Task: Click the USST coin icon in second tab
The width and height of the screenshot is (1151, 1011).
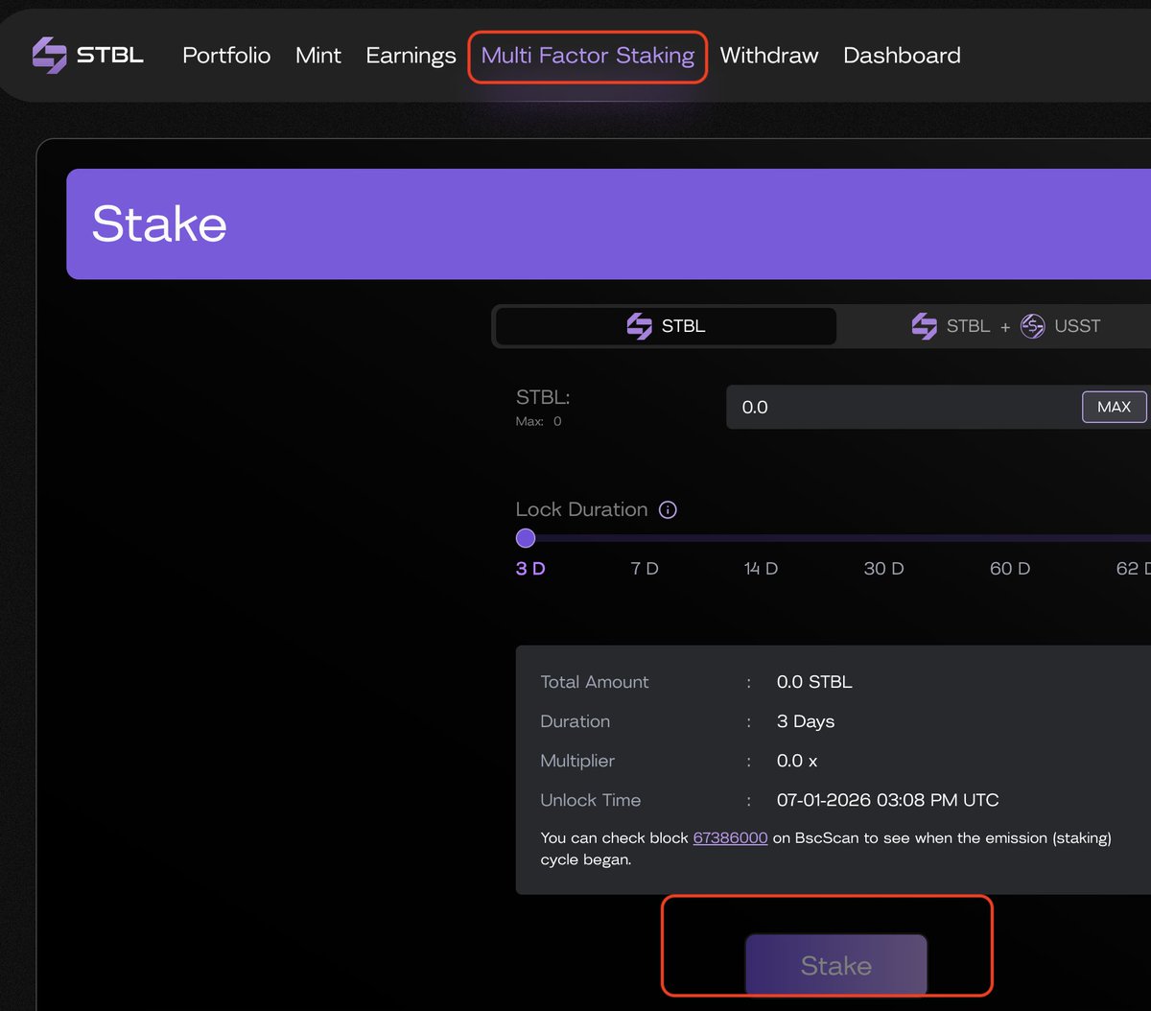Action: coord(1032,326)
